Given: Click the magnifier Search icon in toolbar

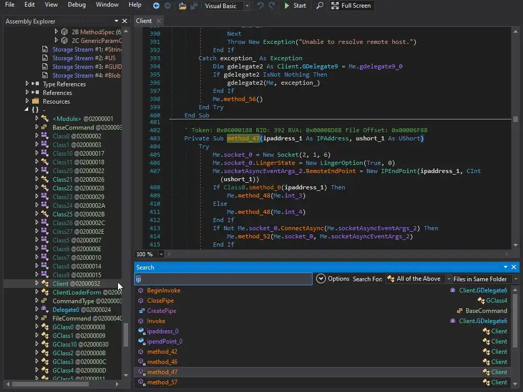Looking at the screenshot, I should [x=320, y=6].
